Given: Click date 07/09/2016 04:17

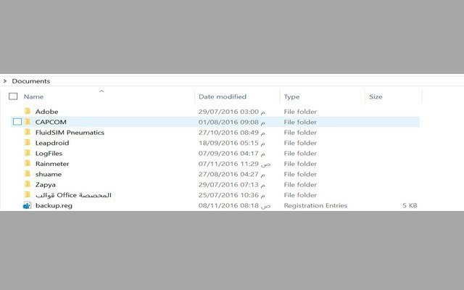Looking at the screenshot, I should point(232,153).
